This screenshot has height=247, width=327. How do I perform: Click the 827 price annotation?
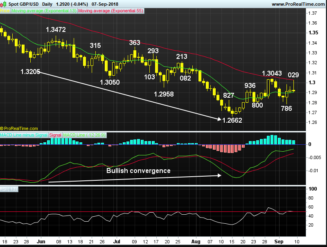(228, 95)
